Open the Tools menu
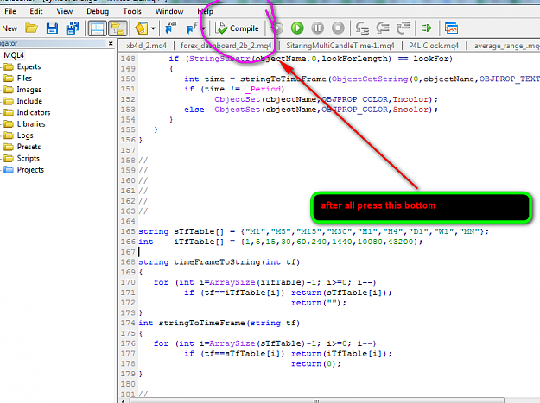 click(132, 11)
